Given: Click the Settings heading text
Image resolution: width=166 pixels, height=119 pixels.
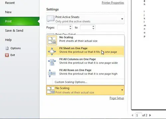Looking at the screenshot, I should coord(52,9).
